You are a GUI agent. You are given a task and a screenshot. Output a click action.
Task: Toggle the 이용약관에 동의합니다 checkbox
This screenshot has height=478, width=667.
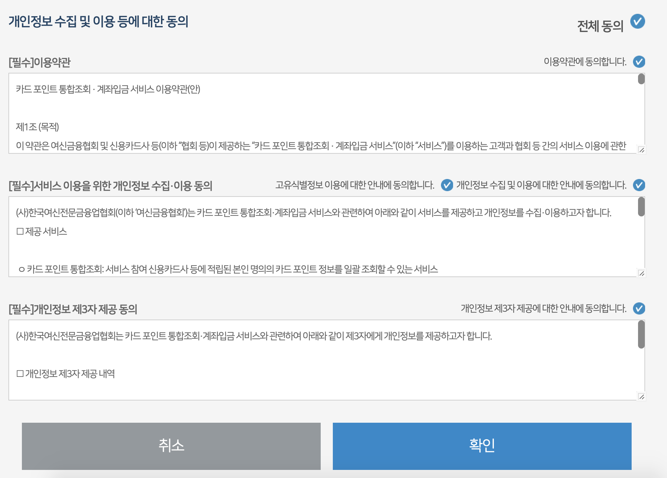pos(639,62)
